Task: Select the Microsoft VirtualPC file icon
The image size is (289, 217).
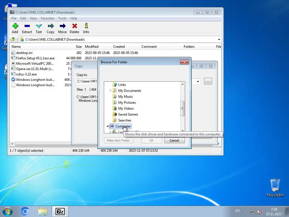Action: click(x=13, y=64)
